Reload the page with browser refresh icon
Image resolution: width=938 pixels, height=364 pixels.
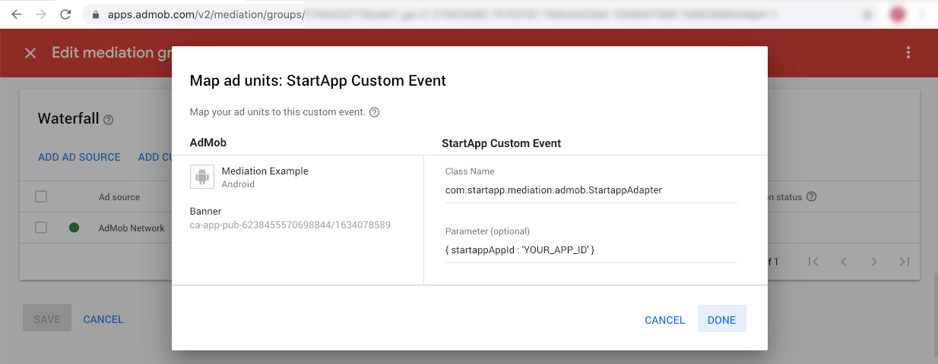66,14
